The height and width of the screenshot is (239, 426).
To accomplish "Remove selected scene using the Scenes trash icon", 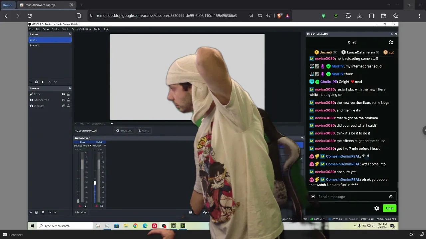I will coord(37,82).
